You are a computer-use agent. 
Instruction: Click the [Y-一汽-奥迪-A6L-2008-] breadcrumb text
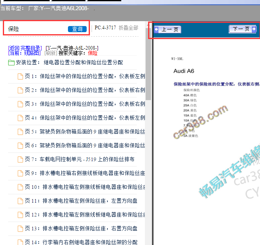tap(72, 48)
